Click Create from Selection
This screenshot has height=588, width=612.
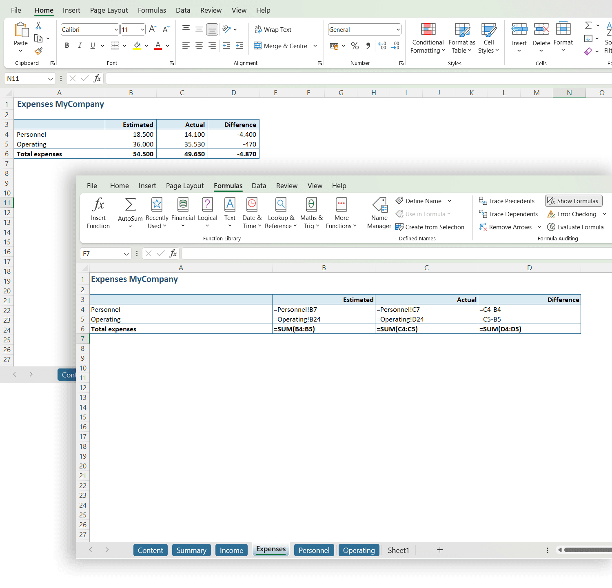tap(430, 227)
